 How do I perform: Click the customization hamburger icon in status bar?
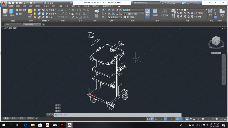point(225,119)
